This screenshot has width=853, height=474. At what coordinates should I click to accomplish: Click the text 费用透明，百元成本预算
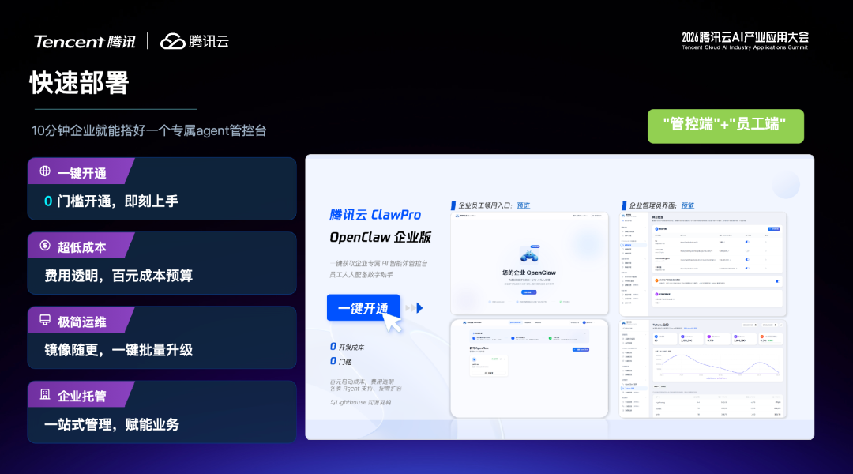pos(118,276)
